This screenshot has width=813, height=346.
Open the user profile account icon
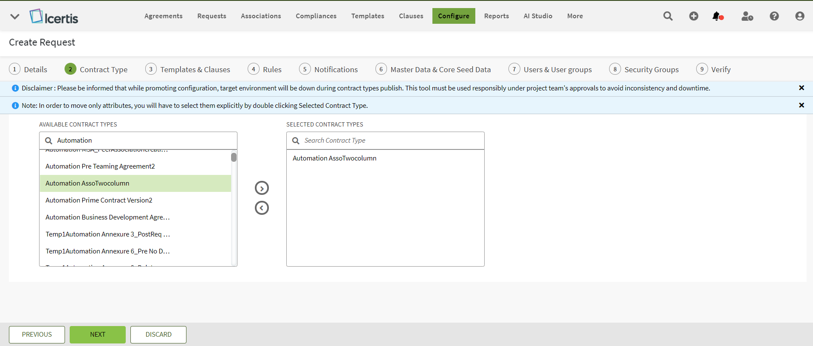tap(799, 16)
